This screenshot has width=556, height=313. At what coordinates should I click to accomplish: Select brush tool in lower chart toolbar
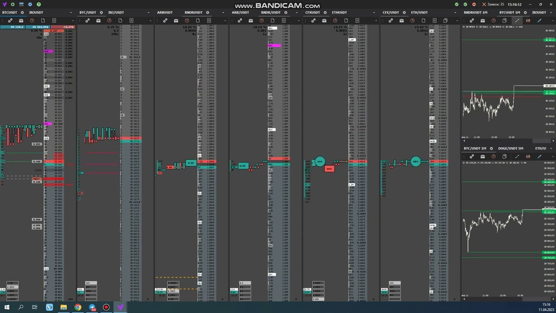(539, 156)
